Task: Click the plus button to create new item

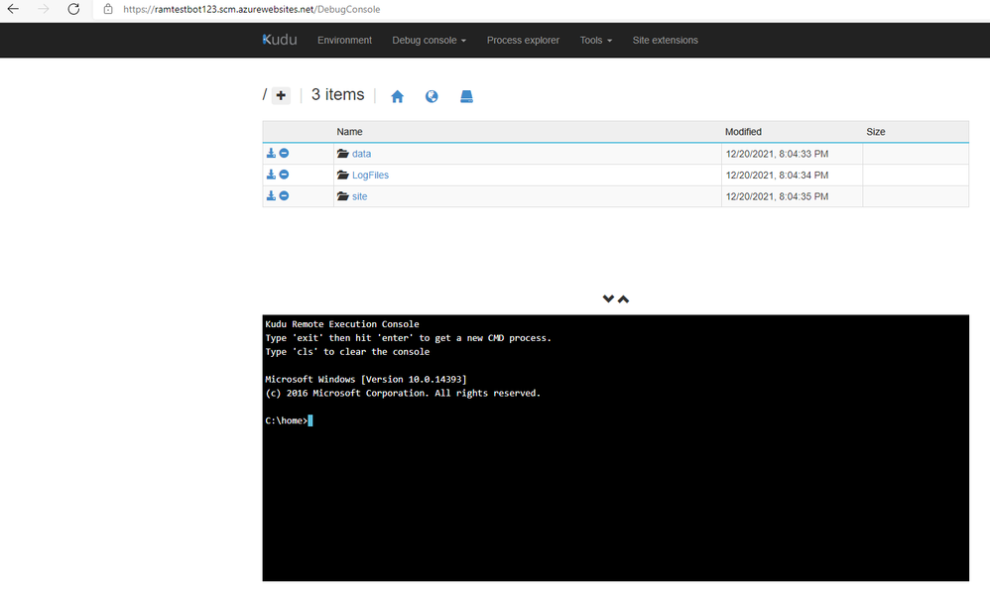Action: (x=281, y=96)
